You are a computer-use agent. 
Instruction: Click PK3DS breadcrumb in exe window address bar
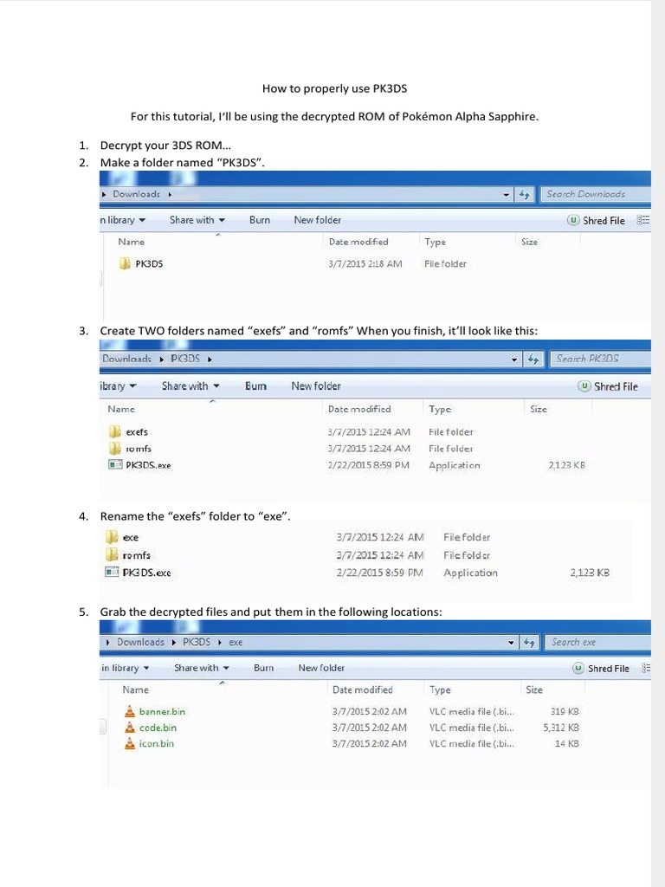pyautogui.click(x=197, y=642)
